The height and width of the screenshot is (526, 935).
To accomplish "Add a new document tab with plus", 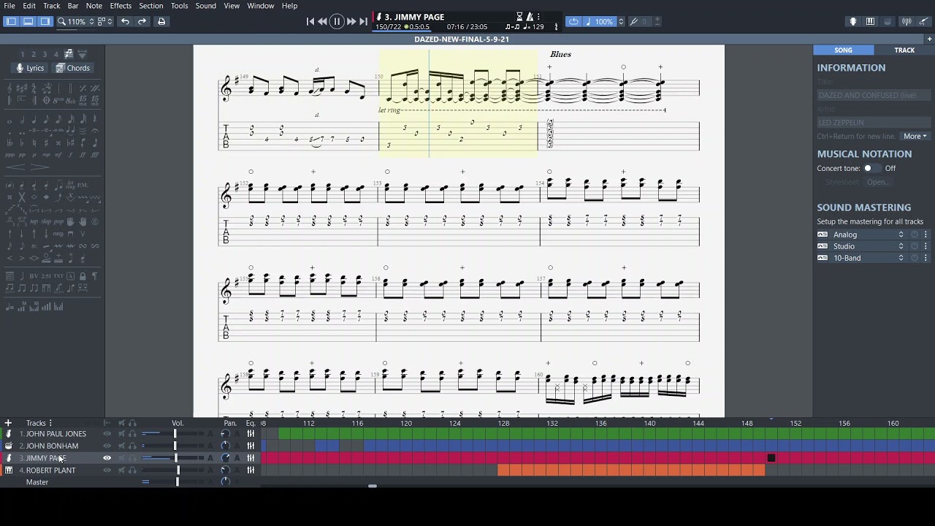I will click(929, 39).
